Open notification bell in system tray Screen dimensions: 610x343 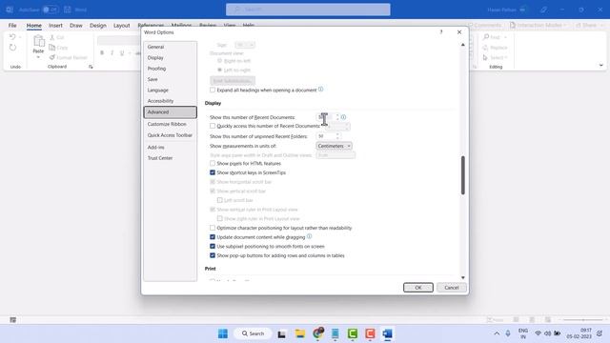(x=600, y=333)
